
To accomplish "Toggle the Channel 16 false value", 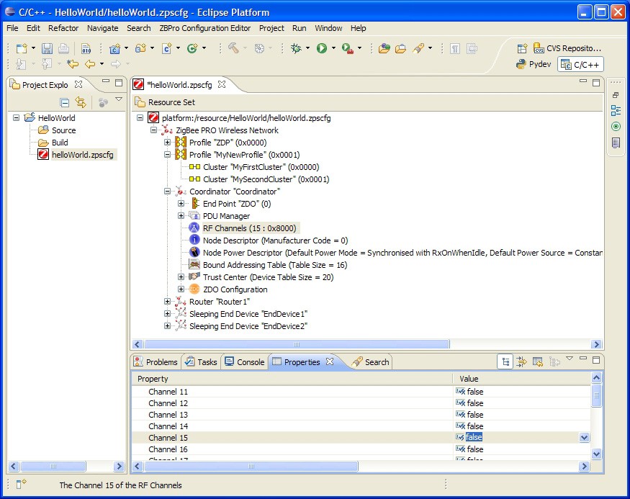I will [x=474, y=449].
